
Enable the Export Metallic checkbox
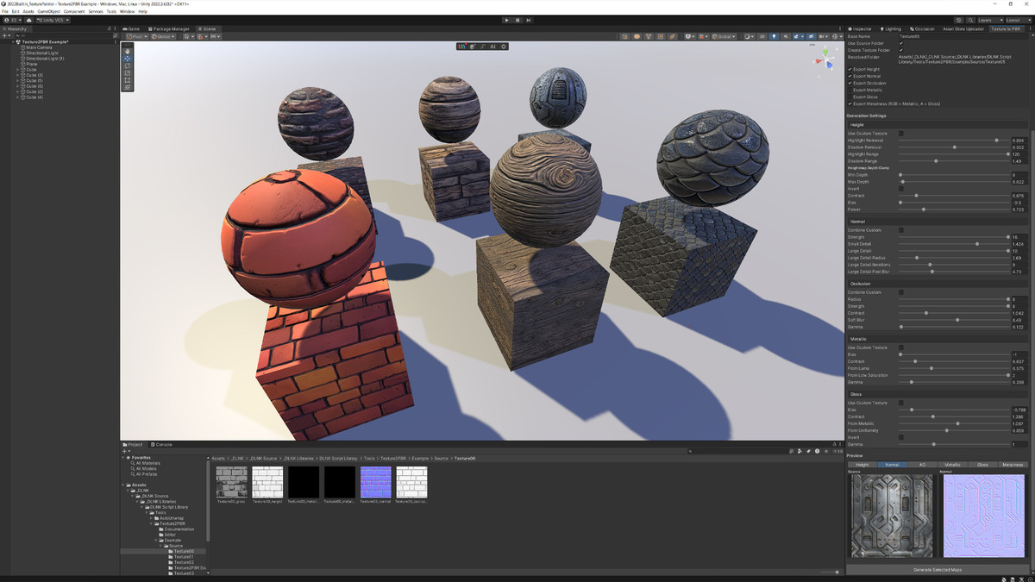(x=850, y=90)
